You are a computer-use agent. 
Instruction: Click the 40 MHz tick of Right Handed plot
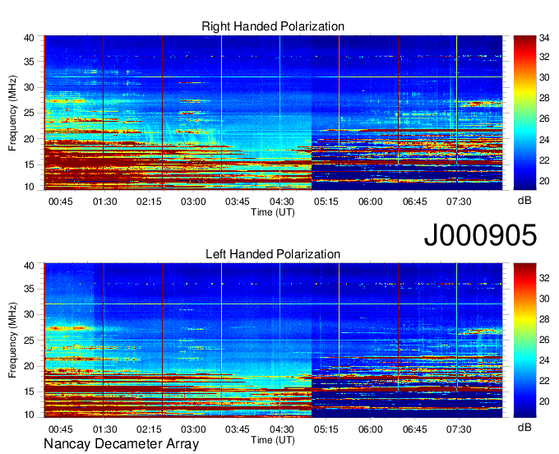[29, 38]
